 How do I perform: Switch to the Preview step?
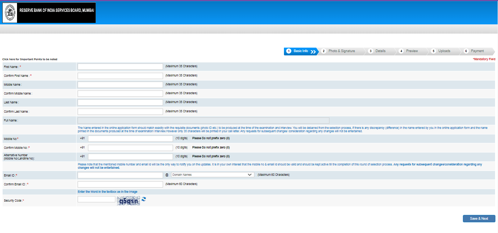click(x=411, y=51)
